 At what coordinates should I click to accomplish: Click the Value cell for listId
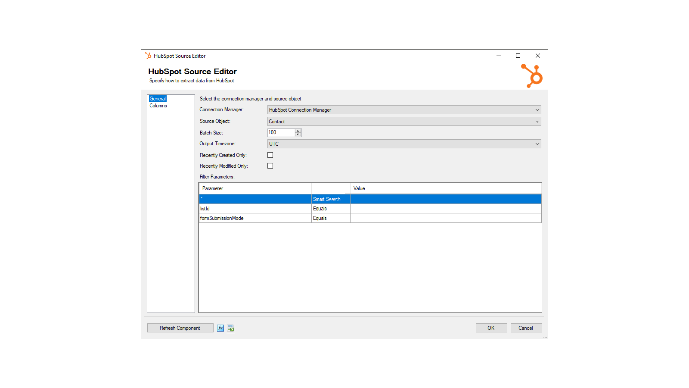tap(446, 209)
